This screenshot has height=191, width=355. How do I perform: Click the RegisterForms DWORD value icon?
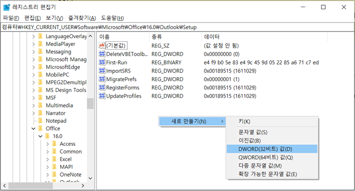(x=102, y=87)
